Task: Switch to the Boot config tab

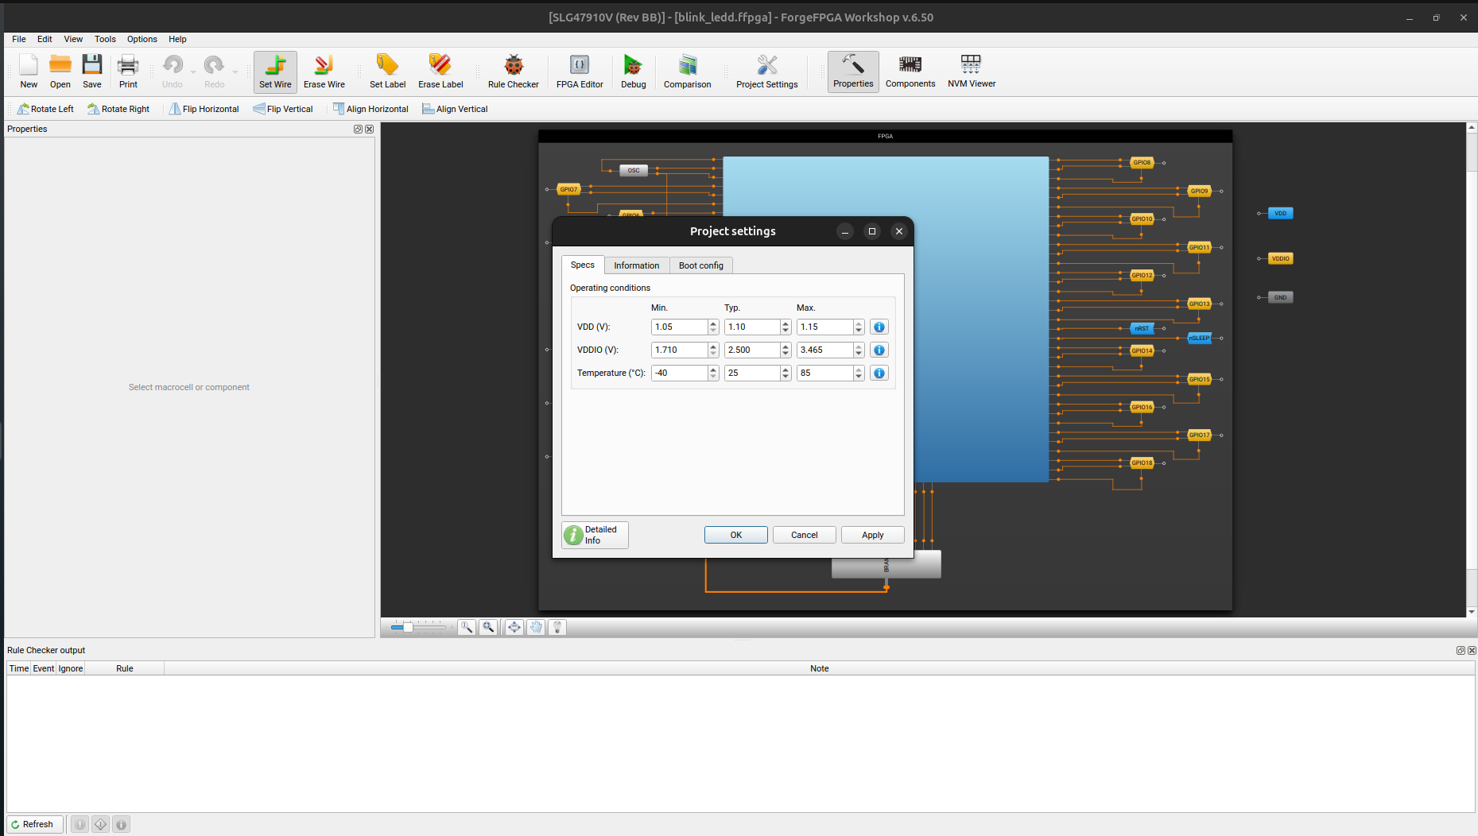Action: (x=700, y=265)
